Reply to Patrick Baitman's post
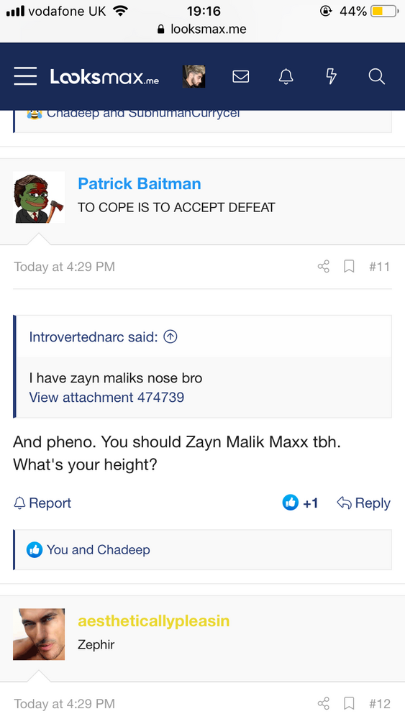Image resolution: width=405 pixels, height=719 pixels. [x=364, y=503]
